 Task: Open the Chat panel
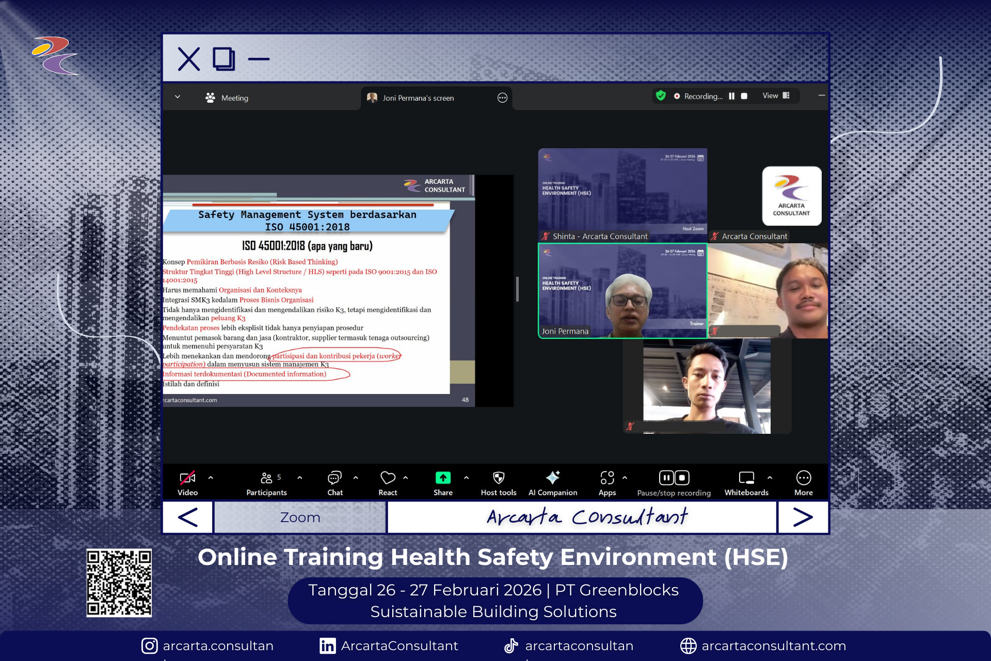334,478
